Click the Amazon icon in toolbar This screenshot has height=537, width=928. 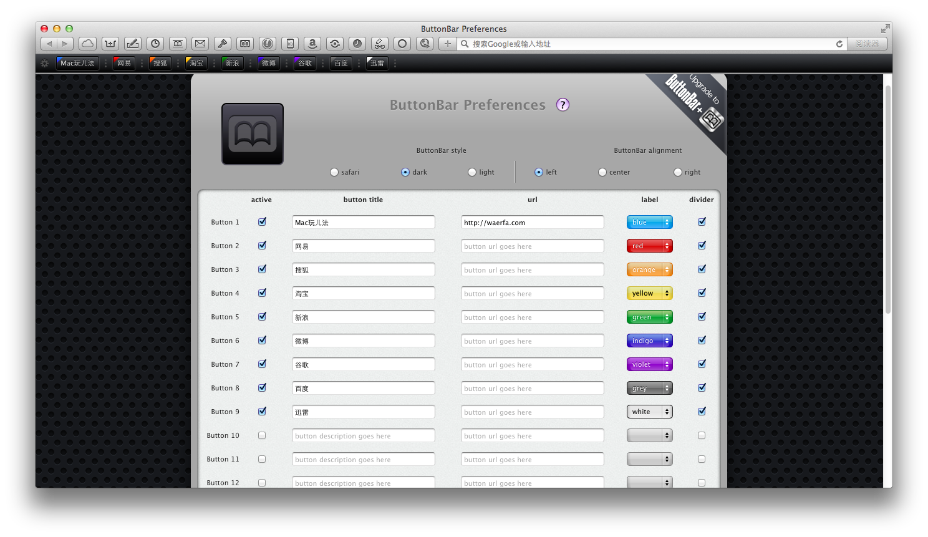[312, 44]
